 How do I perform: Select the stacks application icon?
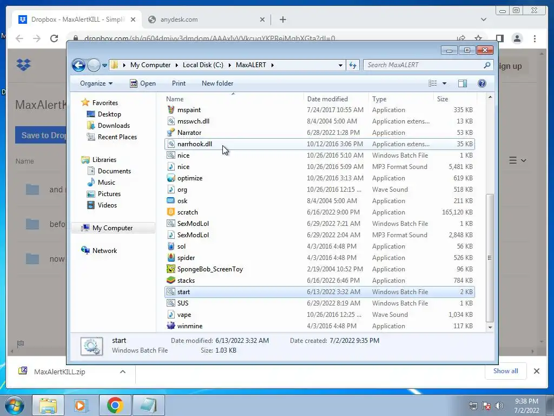pos(171,280)
